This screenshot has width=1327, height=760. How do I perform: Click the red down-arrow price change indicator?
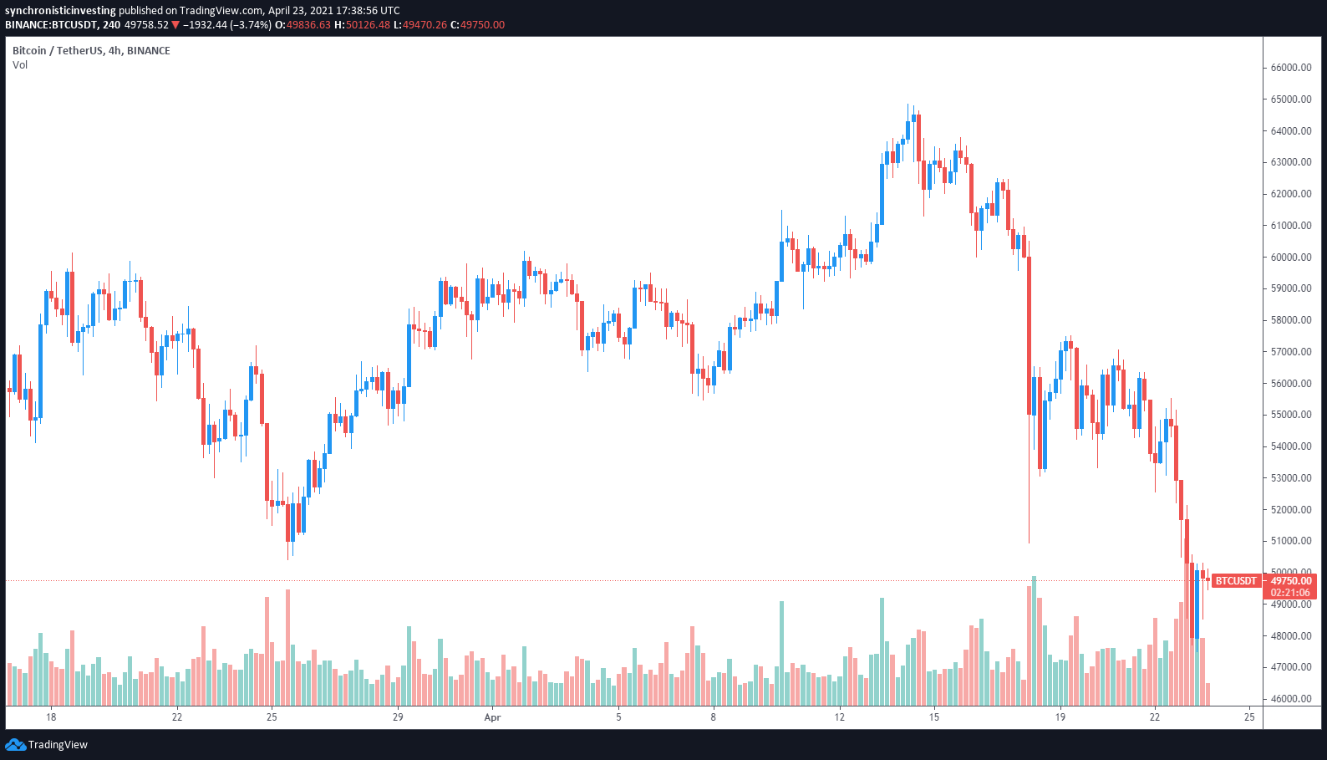(x=175, y=25)
